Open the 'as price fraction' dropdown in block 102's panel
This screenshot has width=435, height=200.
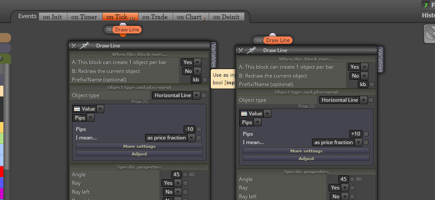(x=337, y=142)
